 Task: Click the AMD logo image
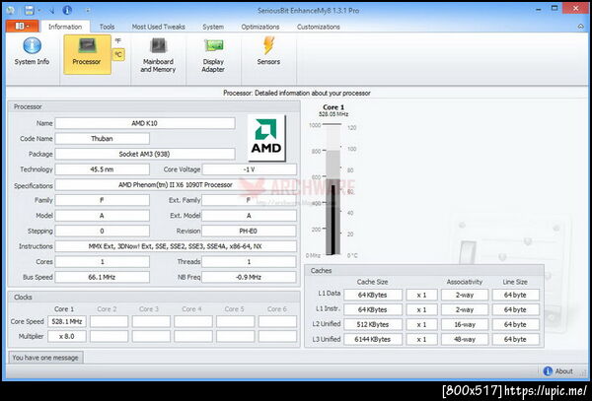(x=266, y=138)
